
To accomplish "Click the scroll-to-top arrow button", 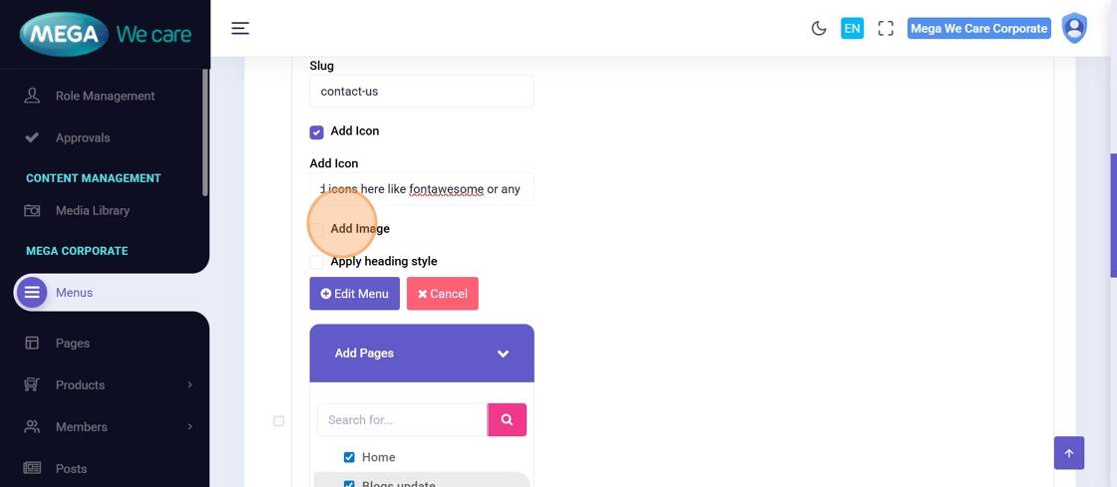I will pos(1068,453).
